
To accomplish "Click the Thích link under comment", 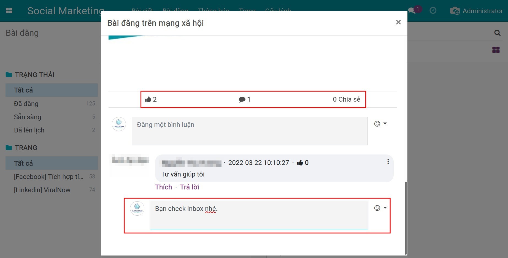I will pyautogui.click(x=163, y=187).
